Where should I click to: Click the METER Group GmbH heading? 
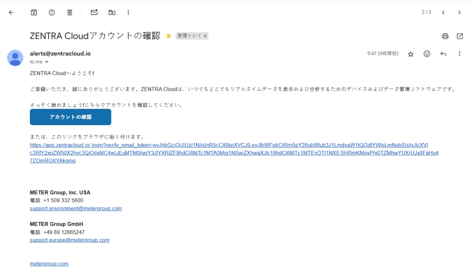[56, 224]
